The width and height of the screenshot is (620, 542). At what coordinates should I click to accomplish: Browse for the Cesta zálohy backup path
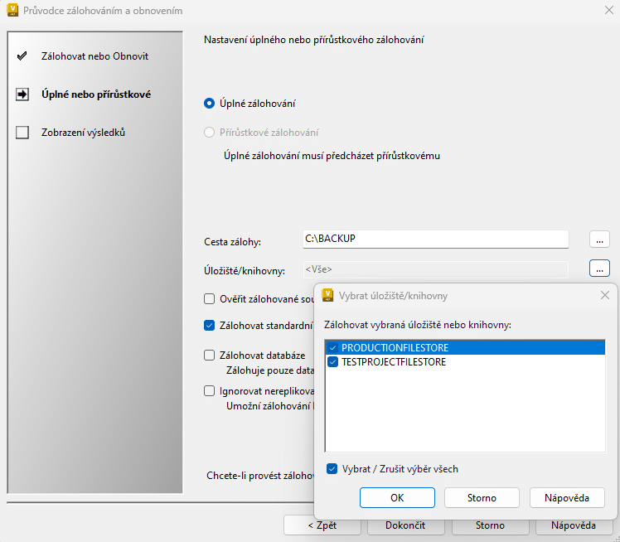[x=599, y=240]
